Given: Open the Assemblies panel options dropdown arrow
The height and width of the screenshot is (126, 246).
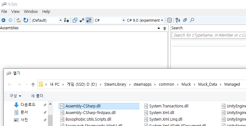Looking at the screenshot, I should 159,28.
